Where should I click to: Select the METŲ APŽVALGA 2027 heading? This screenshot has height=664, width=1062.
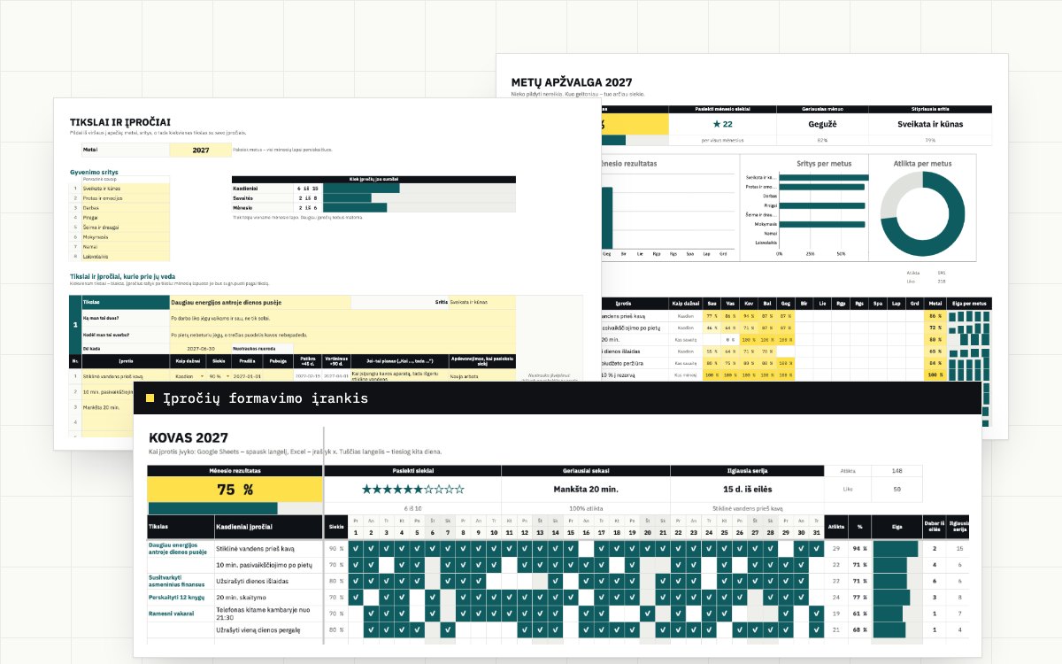click(570, 81)
